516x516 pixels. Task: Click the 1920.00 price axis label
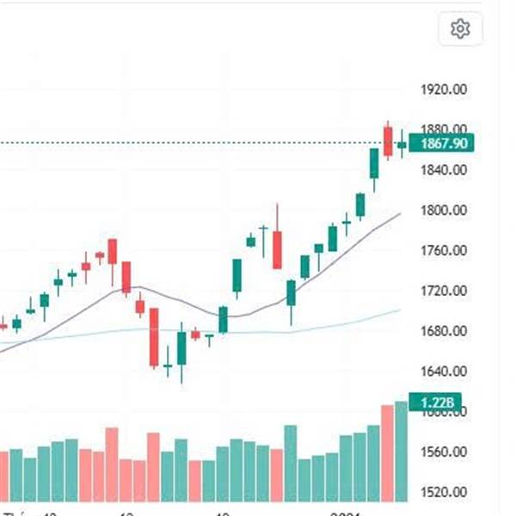pos(444,89)
